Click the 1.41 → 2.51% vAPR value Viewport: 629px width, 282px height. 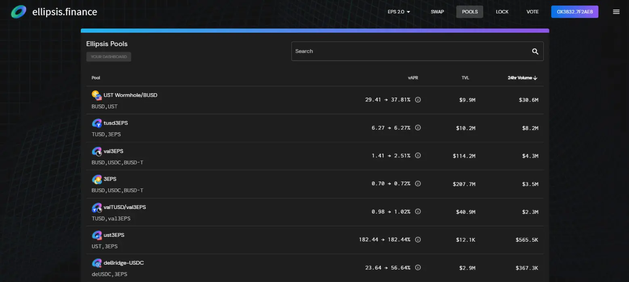click(391, 155)
